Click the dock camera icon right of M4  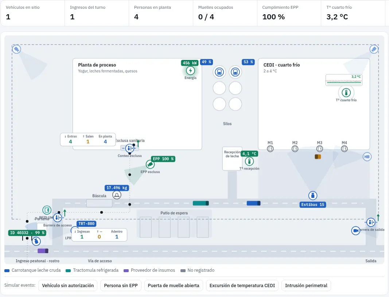[367, 157]
